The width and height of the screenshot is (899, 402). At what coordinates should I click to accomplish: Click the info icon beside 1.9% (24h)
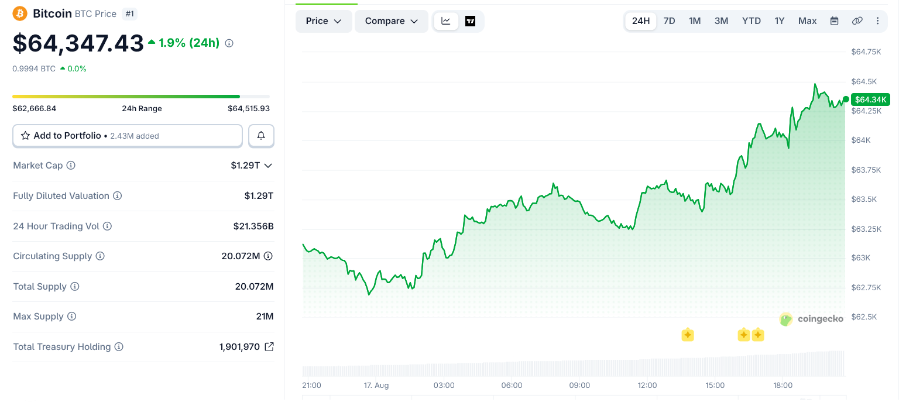pyautogui.click(x=229, y=43)
